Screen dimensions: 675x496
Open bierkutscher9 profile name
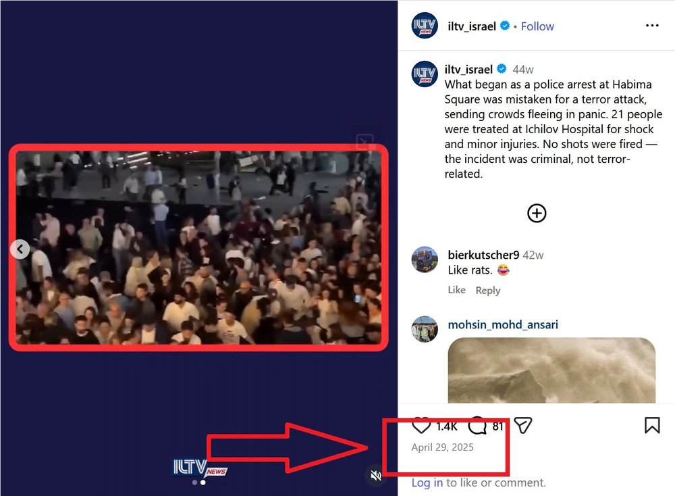tap(483, 255)
